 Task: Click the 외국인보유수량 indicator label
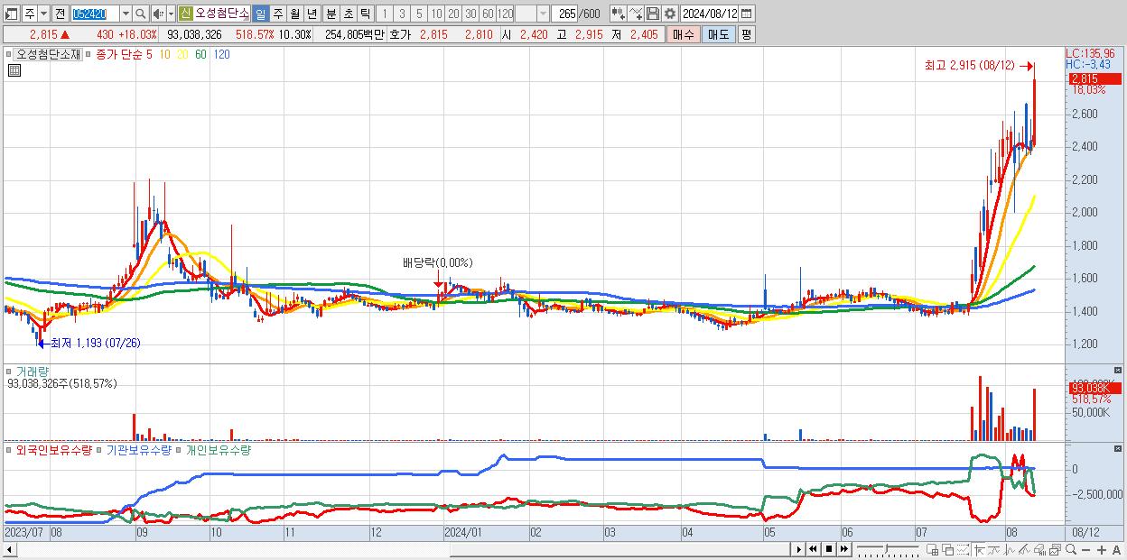[54, 449]
